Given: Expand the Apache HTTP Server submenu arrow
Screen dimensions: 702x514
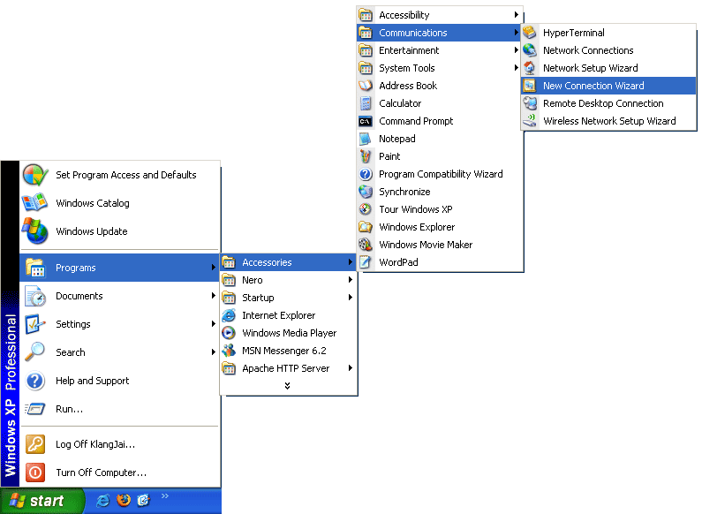Looking at the screenshot, I should [x=350, y=368].
